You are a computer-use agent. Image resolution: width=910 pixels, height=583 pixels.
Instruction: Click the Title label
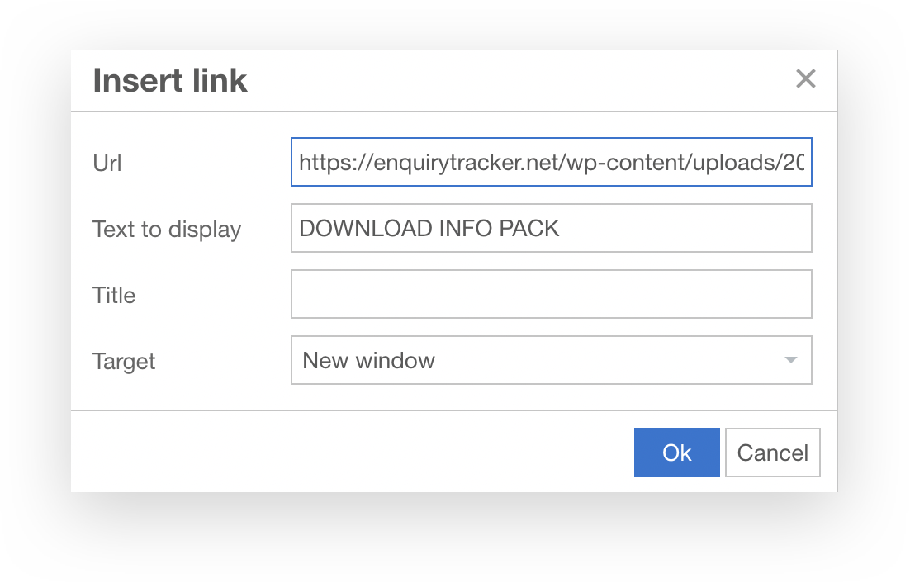coord(114,295)
